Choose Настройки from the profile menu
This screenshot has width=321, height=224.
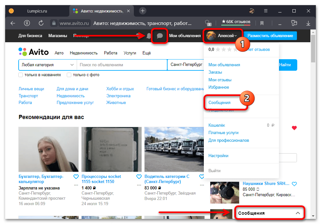point(218,156)
